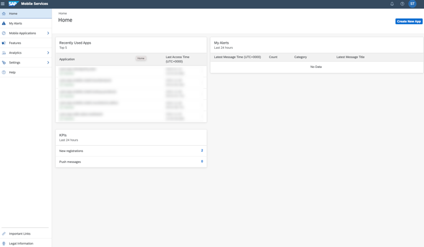The width and height of the screenshot is (424, 247).
Task: Open Legal Information in the sidebar
Action: tap(26, 243)
